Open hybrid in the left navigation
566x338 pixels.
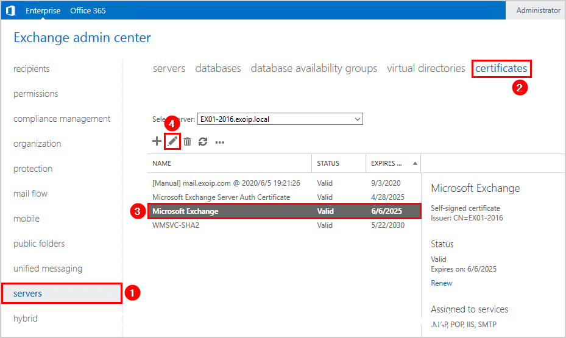[x=25, y=319]
